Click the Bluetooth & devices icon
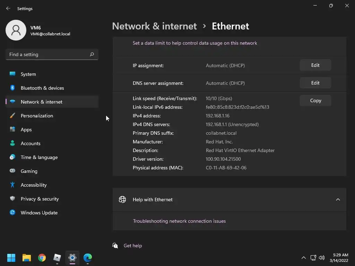Screen dimensions: 355x266 [x=12, y=88]
